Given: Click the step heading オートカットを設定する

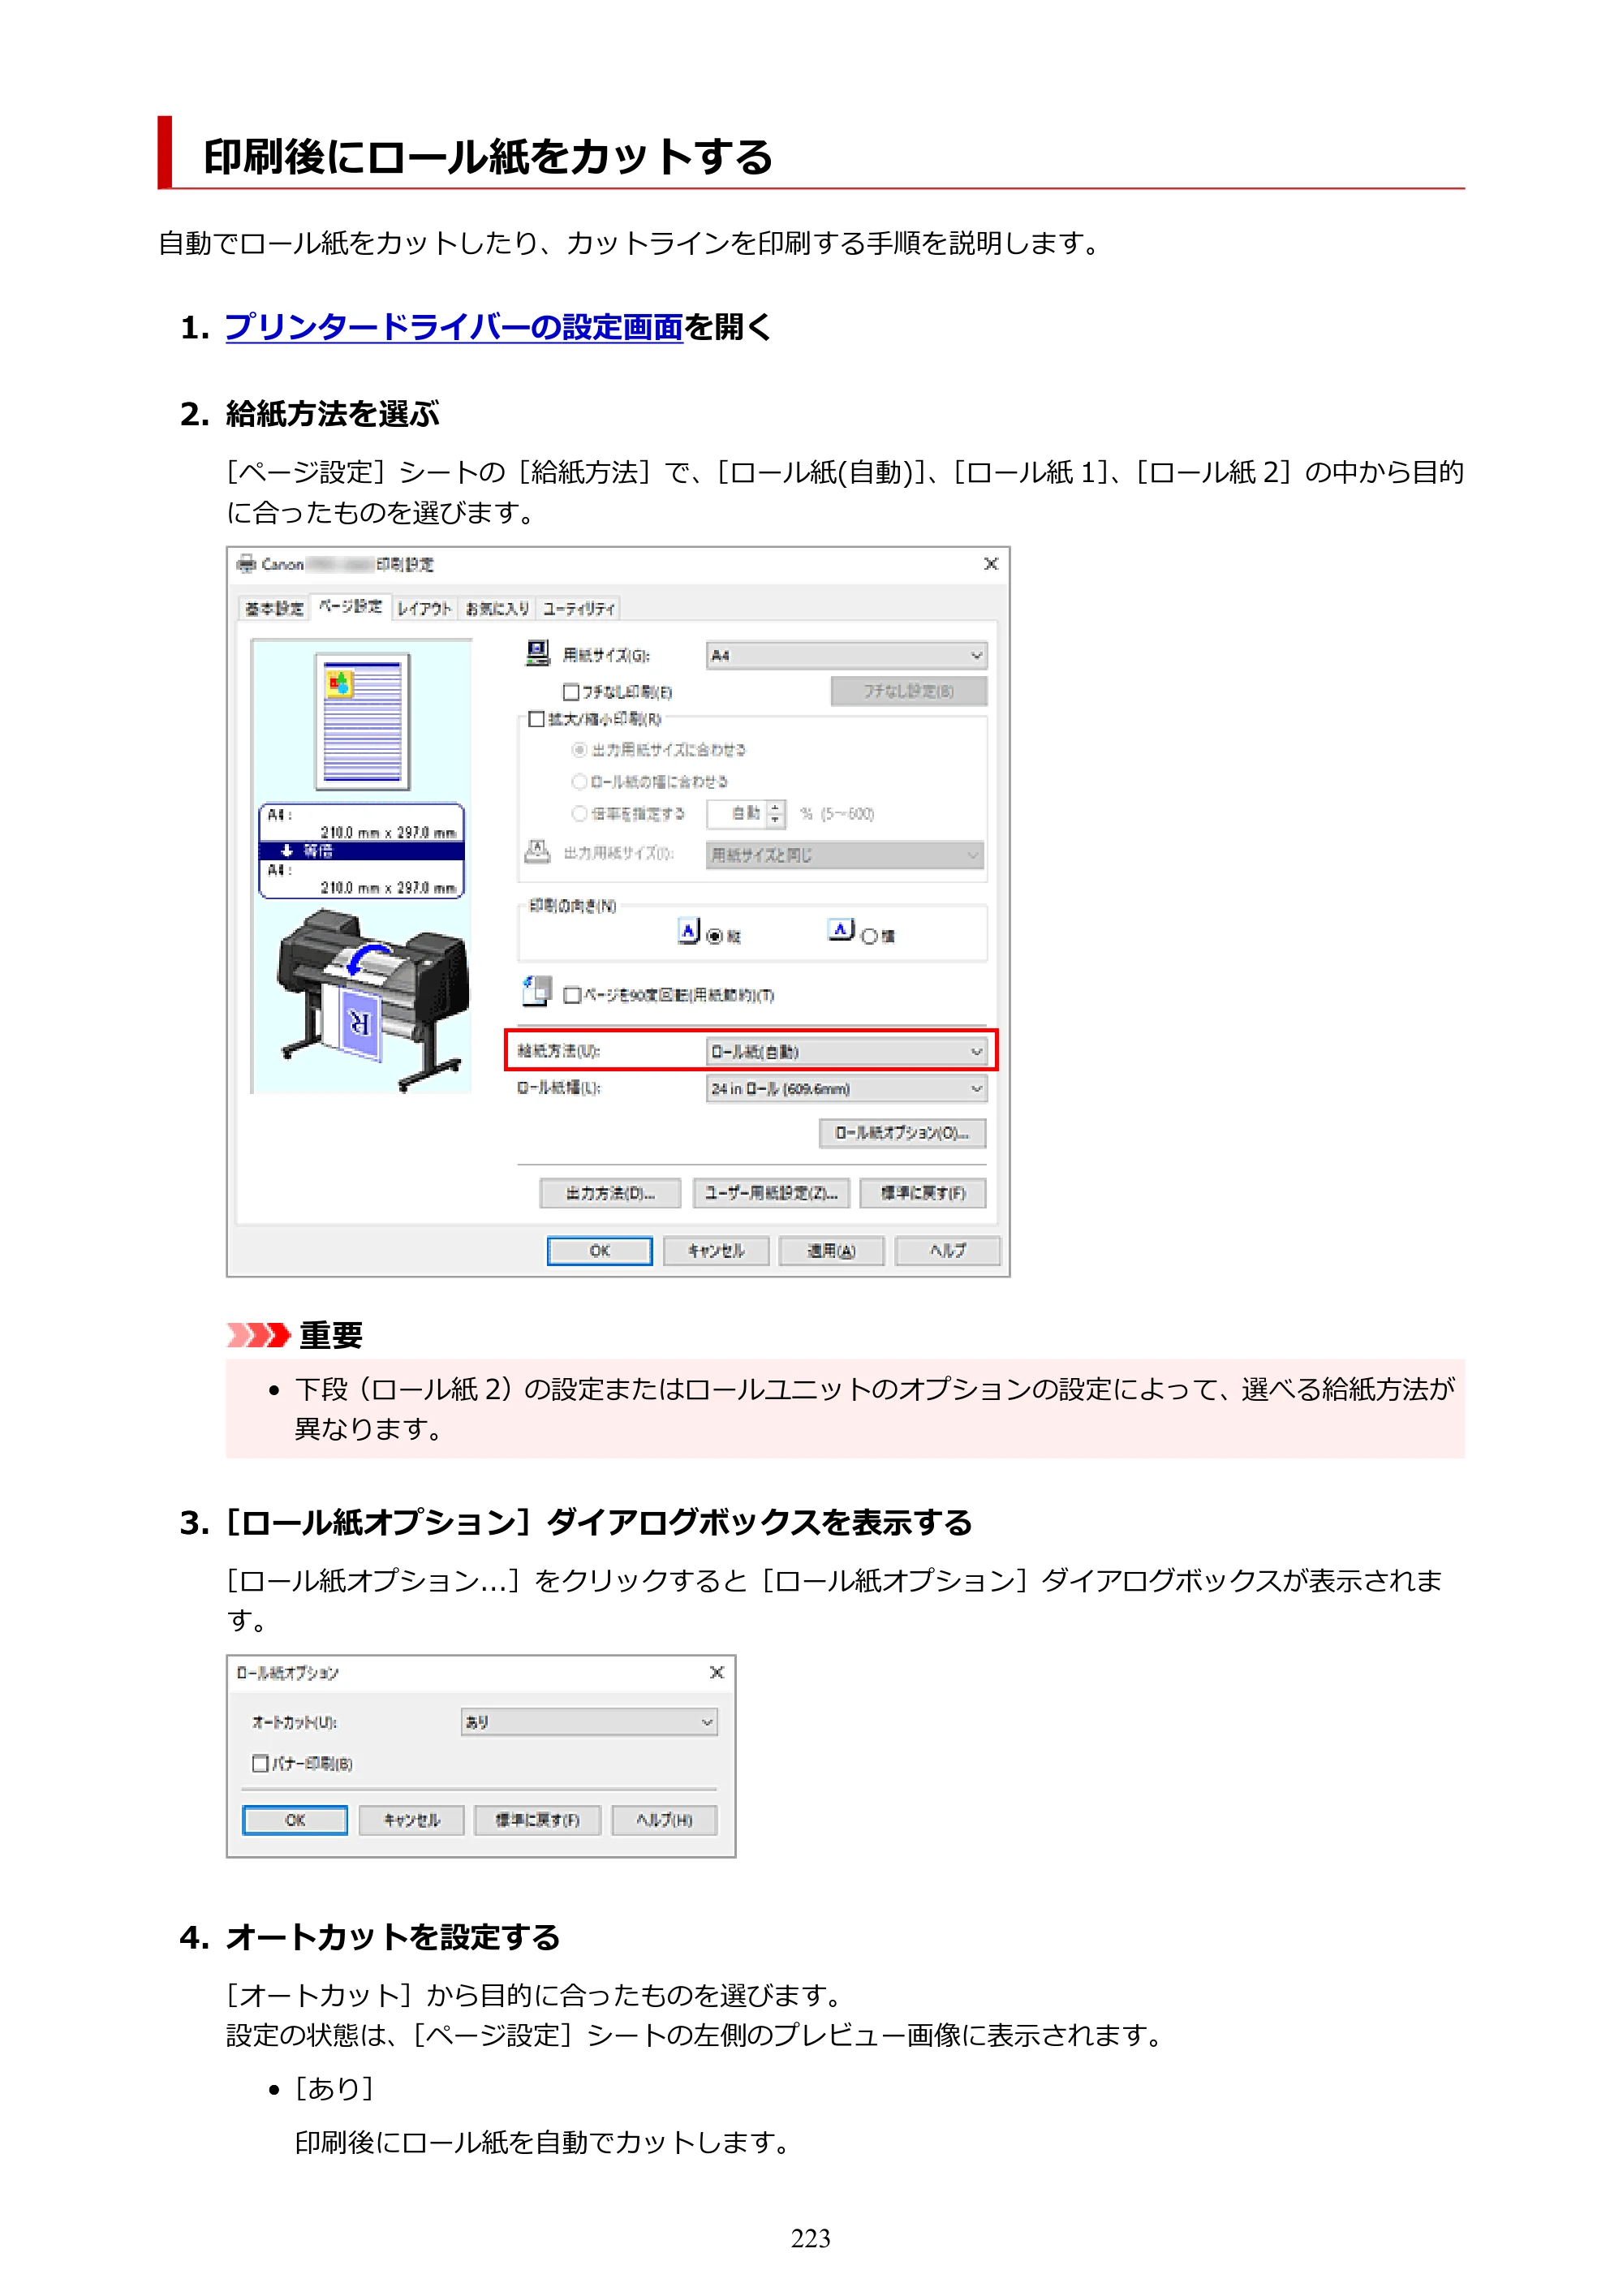Looking at the screenshot, I should [393, 1938].
